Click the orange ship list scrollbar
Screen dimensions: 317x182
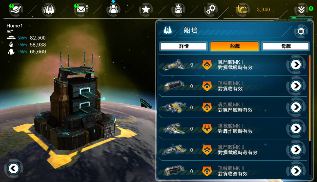310,98
